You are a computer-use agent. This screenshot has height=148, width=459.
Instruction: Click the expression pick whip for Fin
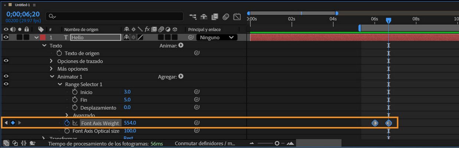click(x=197, y=100)
